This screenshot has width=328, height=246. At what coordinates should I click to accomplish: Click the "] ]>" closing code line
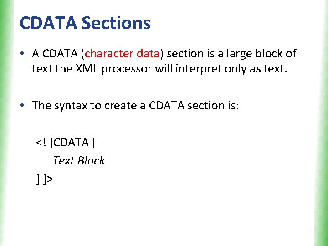45,179
